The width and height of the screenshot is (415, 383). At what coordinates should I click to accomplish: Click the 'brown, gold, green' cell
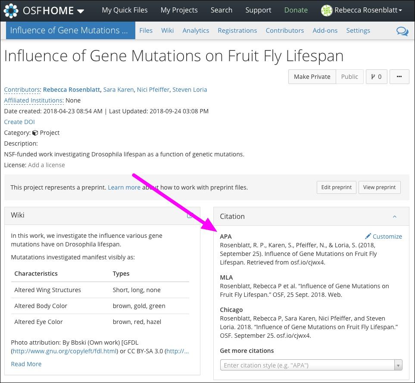coord(139,306)
